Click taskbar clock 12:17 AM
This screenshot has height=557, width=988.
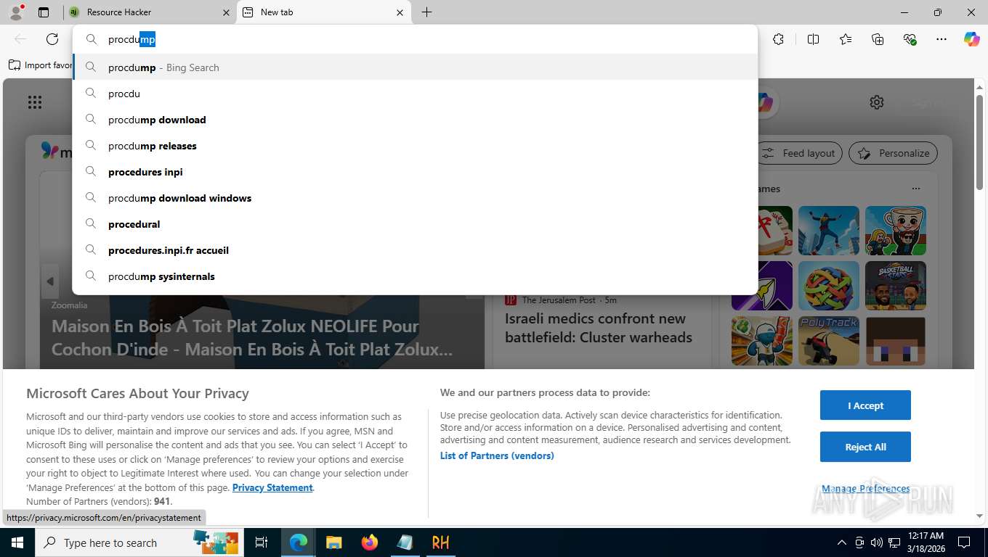(926, 542)
